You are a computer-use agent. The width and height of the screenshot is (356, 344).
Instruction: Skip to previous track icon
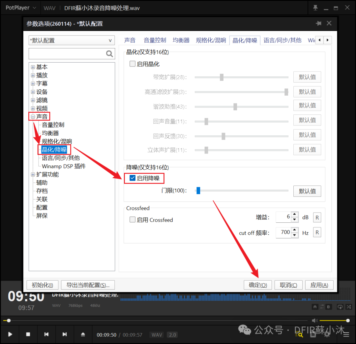[x=46, y=334]
